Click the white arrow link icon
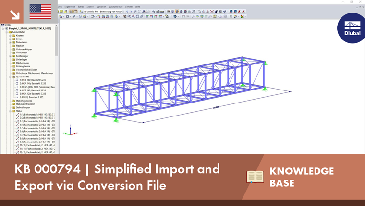The width and height of the screenshot is (365, 206). (x=15, y=15)
